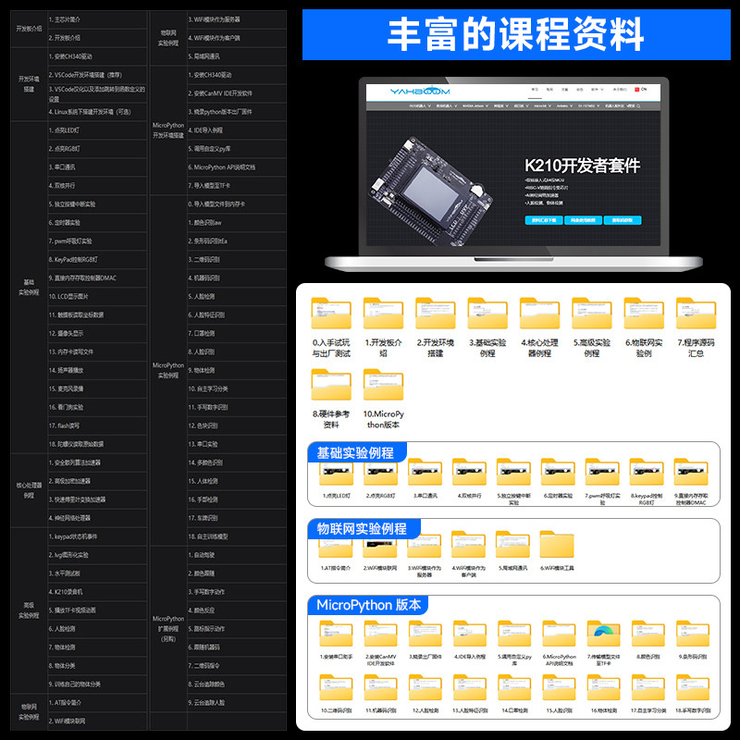Select table row 2. lvgl图形化实验
Image resolution: width=740 pixels, height=740 pixels.
(97, 555)
